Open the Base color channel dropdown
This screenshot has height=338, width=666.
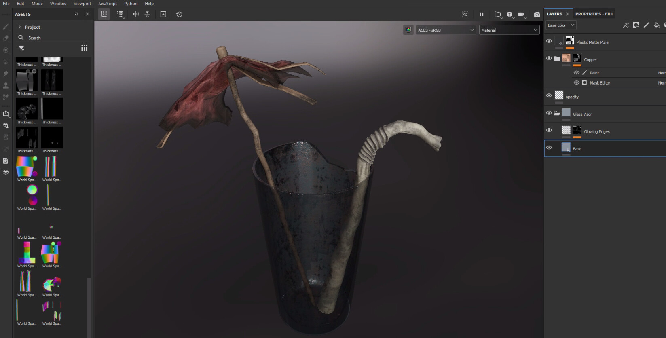point(560,25)
